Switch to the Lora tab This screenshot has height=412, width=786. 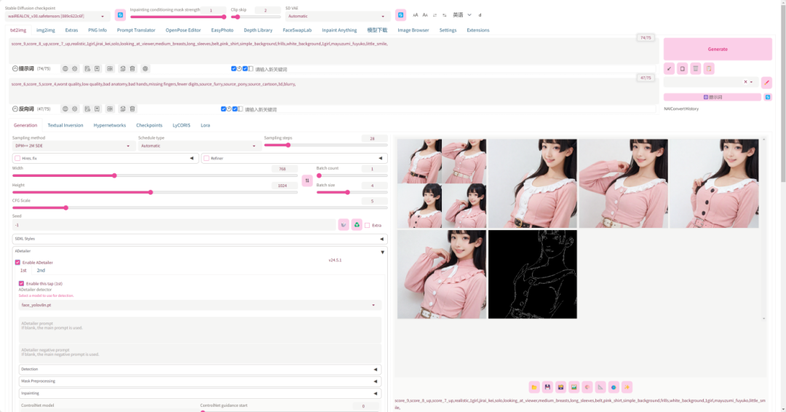[x=205, y=125]
